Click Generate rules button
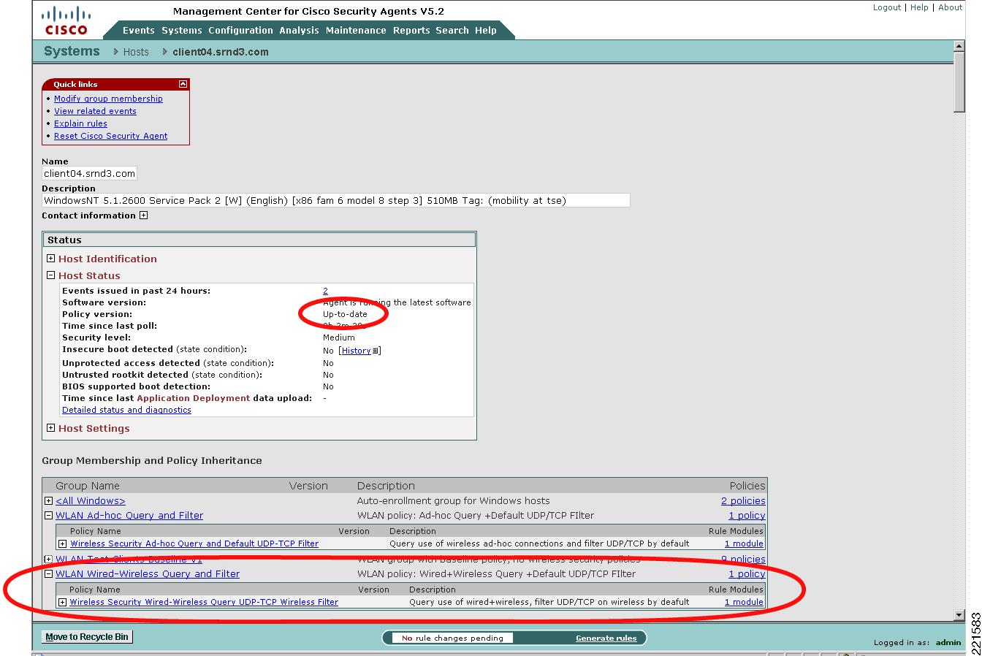982x656 pixels. pos(606,638)
